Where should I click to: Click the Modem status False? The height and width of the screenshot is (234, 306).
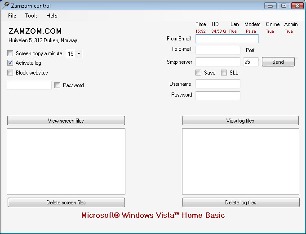(x=251, y=31)
